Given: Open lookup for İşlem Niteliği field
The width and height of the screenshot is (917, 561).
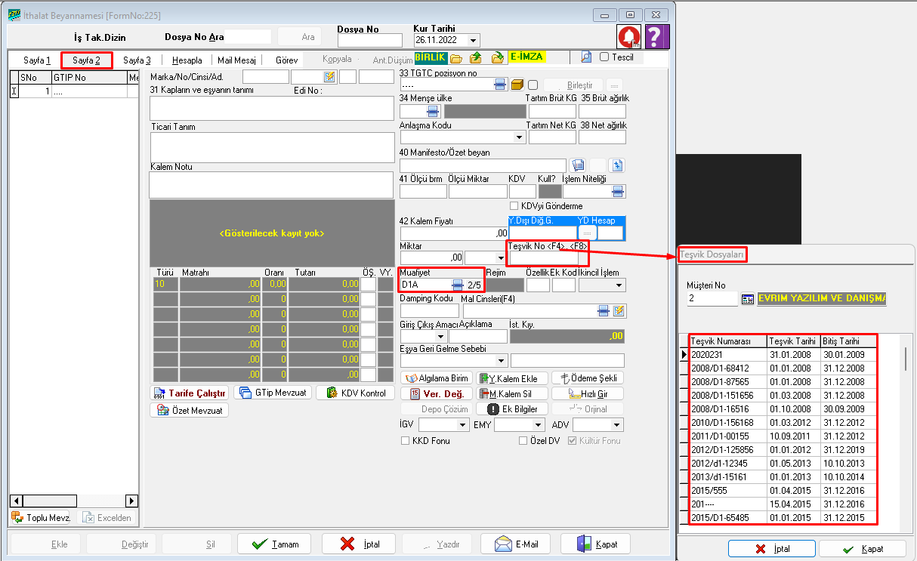Looking at the screenshot, I should click(x=618, y=191).
